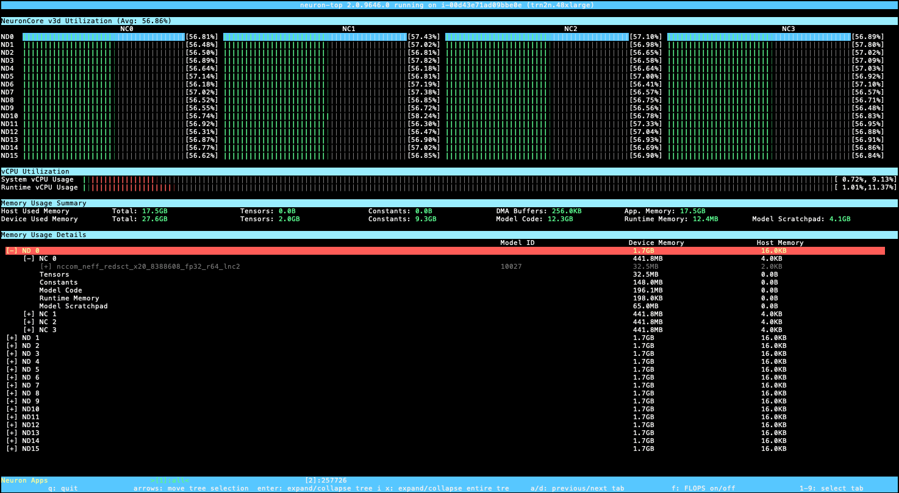Viewport: 899px width, 493px height.
Task: Expand the NC 1 node
Action: tap(29, 314)
